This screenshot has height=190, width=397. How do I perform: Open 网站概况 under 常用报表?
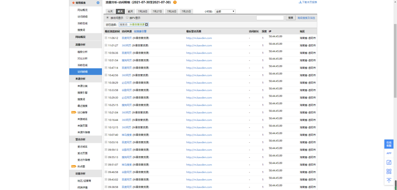[82, 10]
